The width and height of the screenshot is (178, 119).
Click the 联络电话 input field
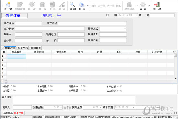71,34
